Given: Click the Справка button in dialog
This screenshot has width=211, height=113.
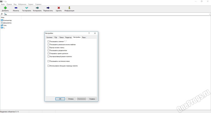Looking at the screenshot, I should [92, 99].
